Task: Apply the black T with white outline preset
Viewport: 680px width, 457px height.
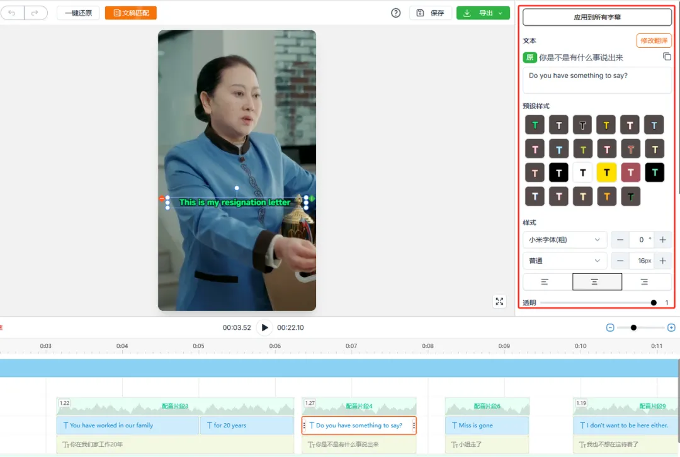Action: (582, 125)
